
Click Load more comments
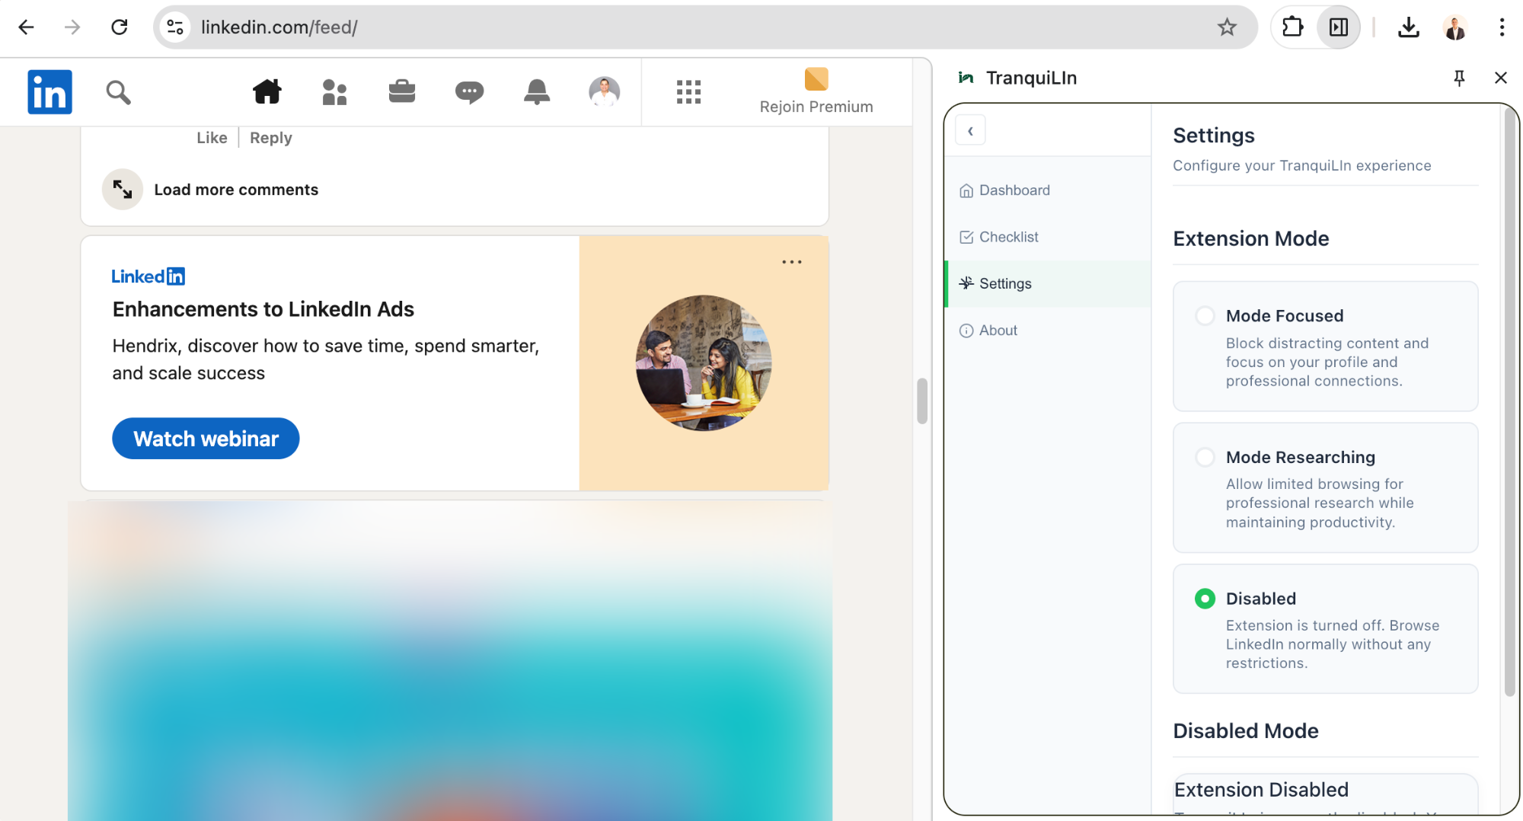236,190
